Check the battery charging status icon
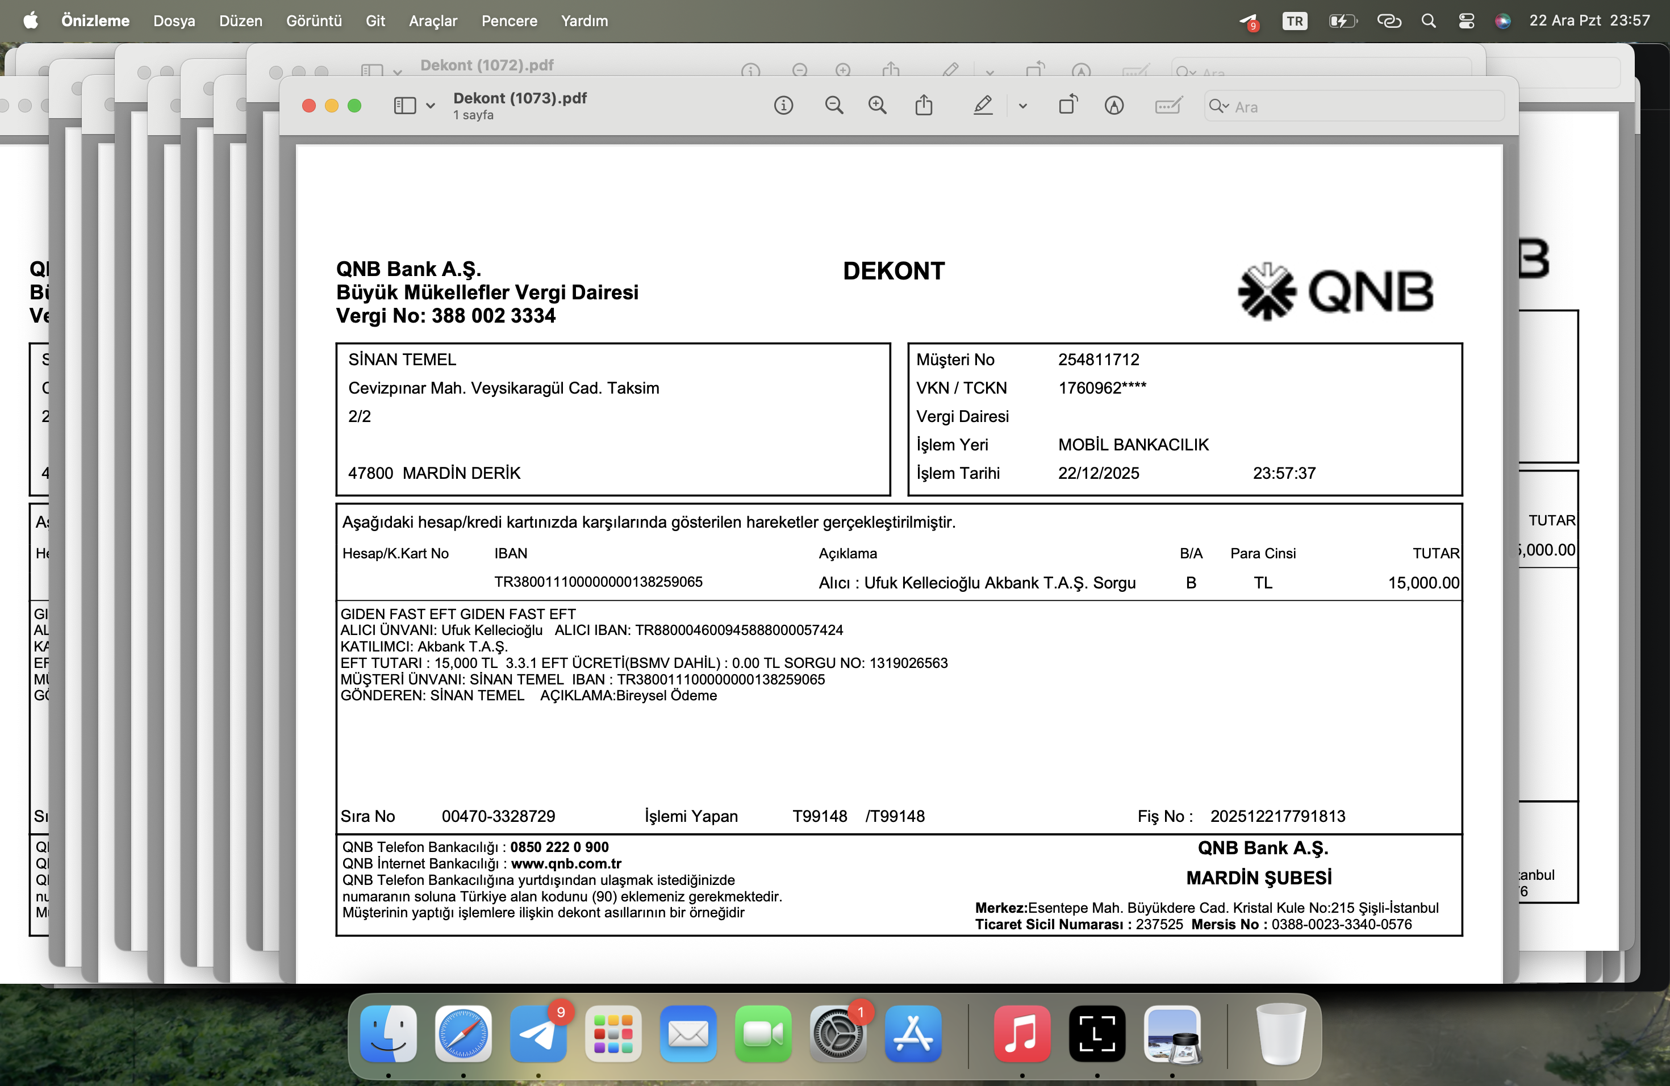 (x=1342, y=21)
